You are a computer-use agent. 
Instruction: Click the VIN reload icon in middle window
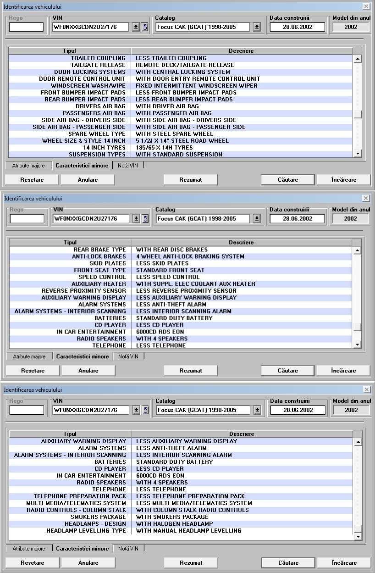pos(145,219)
